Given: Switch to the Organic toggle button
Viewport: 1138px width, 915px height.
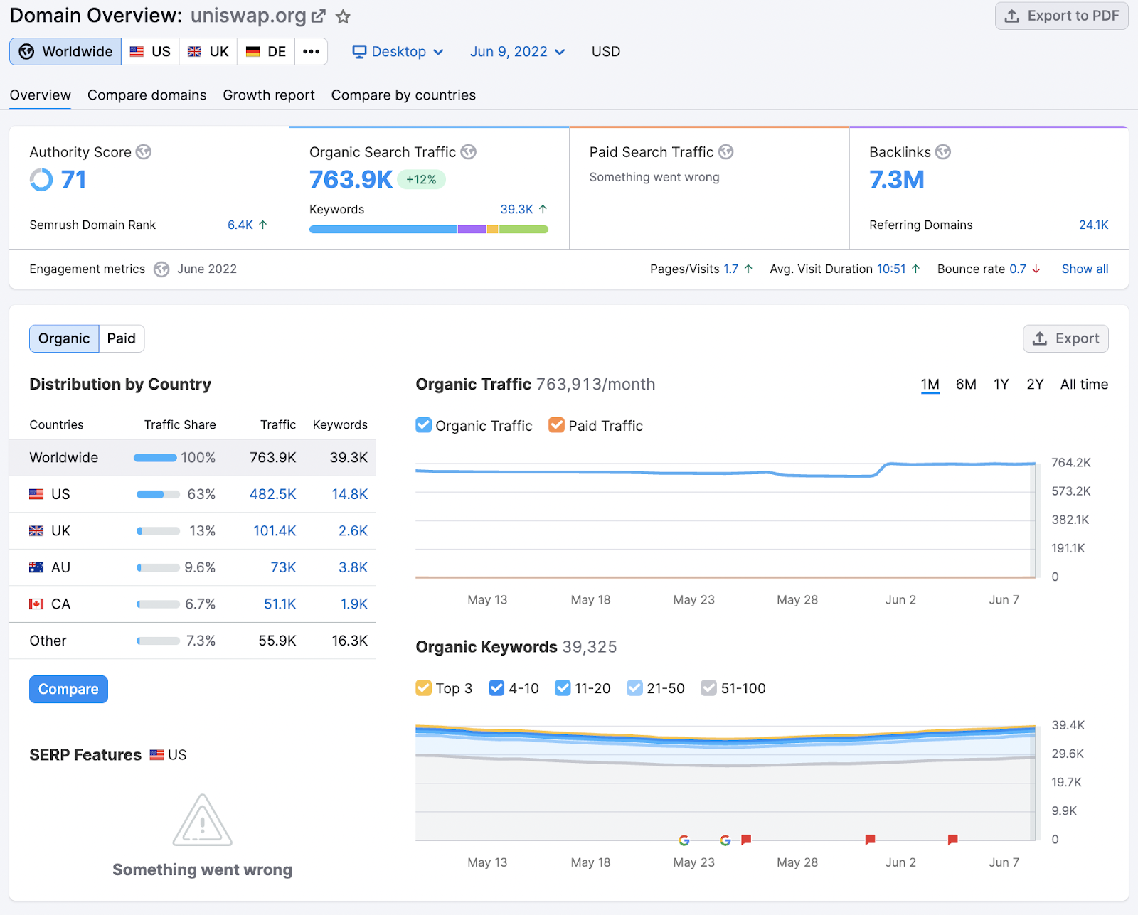Looking at the screenshot, I should tap(64, 338).
